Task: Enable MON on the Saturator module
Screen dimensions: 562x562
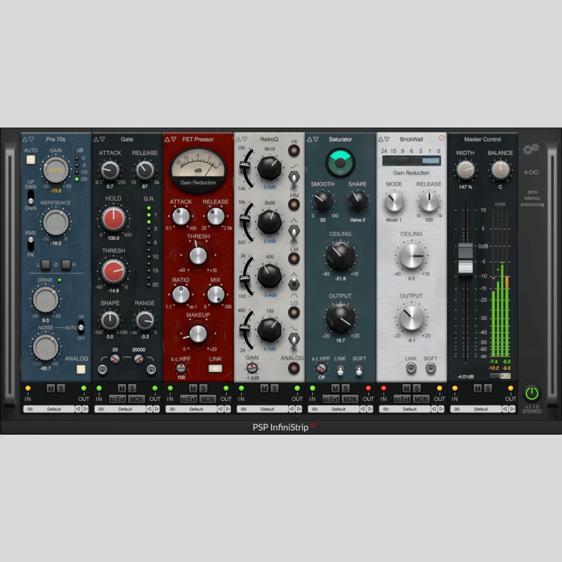Action: coord(350,399)
